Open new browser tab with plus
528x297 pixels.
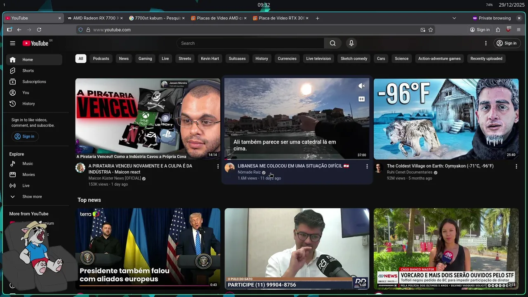pos(317,18)
